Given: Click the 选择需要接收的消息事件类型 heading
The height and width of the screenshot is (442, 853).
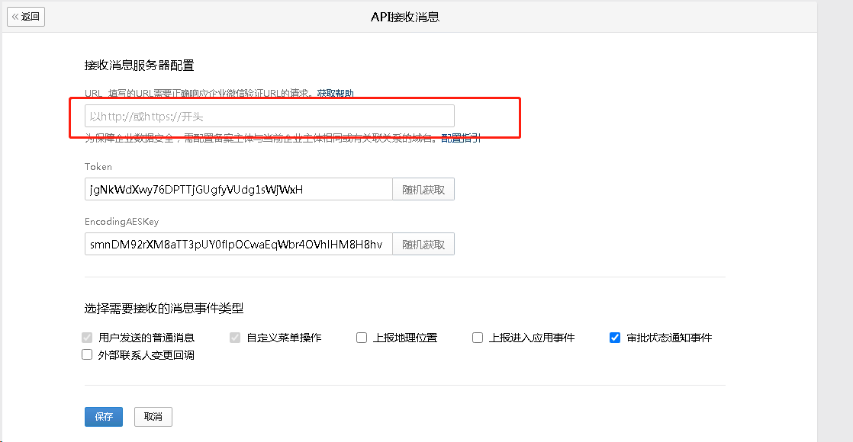Looking at the screenshot, I should click(x=163, y=309).
